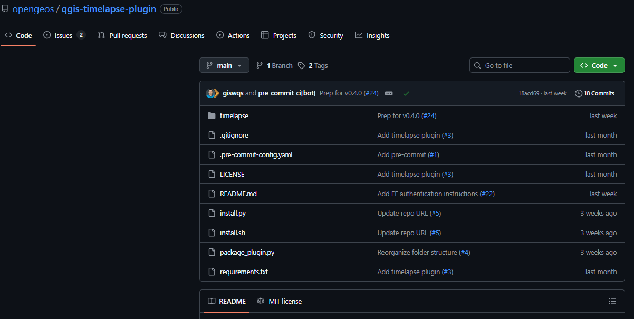The height and width of the screenshot is (319, 634).
Task: Click the branch icon for 1 Branch
Action: (260, 66)
